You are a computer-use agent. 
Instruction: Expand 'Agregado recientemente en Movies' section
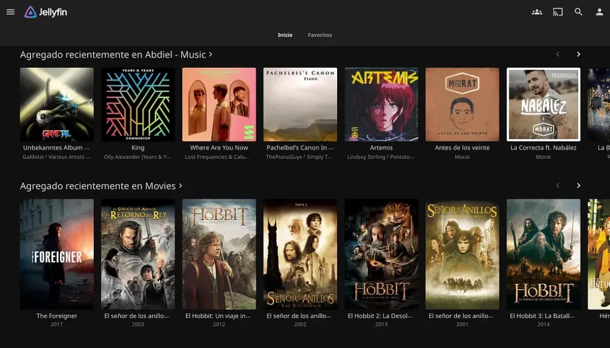(x=101, y=186)
